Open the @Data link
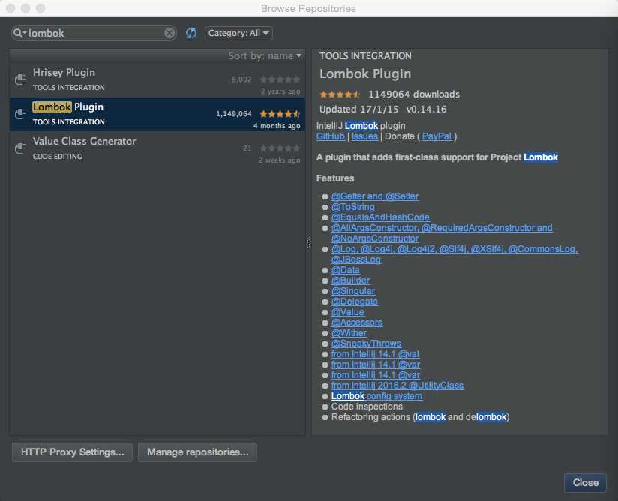The width and height of the screenshot is (618, 501). pos(345,270)
